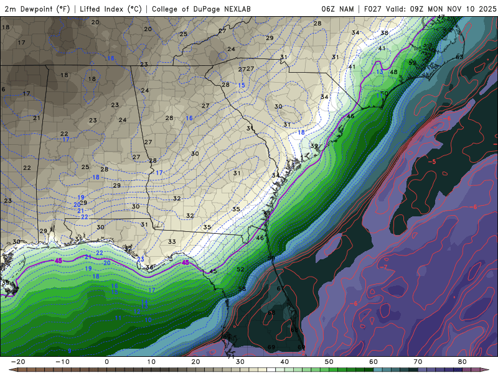Click the blue '12' contour label
The width and height of the screenshot is (498, 373).
[137, 311]
